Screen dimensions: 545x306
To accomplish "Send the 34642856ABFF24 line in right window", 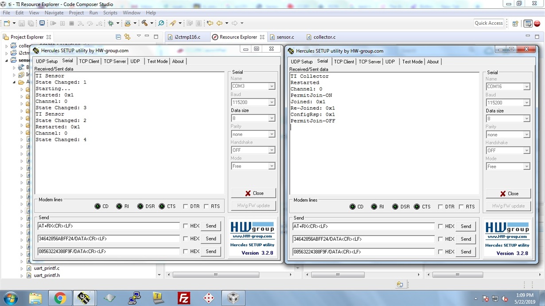I will click(x=466, y=239).
